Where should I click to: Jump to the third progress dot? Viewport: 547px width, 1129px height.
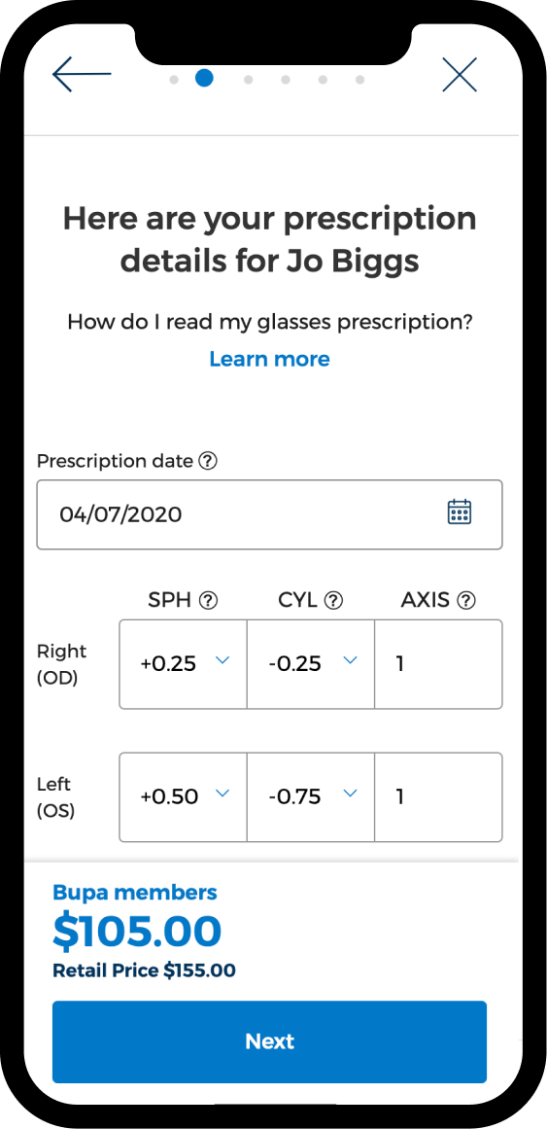[249, 79]
